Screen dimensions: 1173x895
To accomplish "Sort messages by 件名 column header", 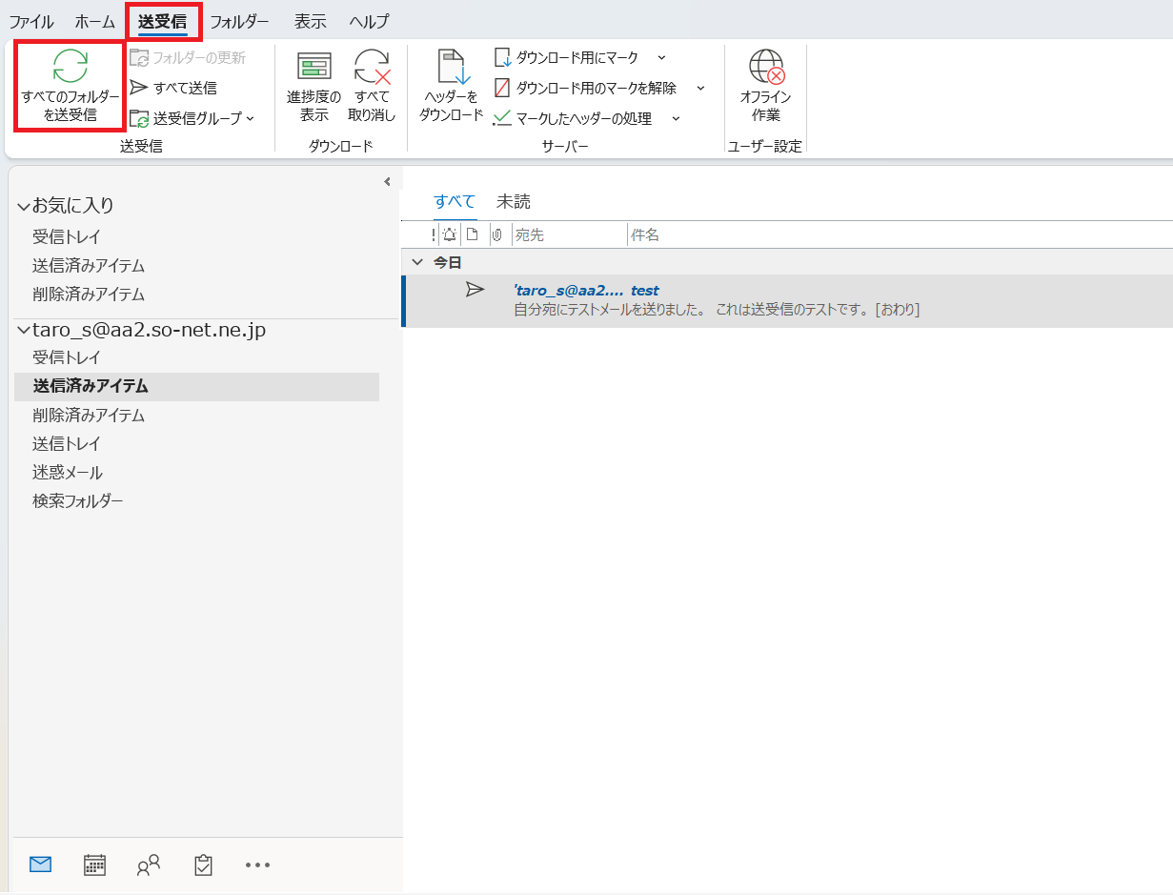I will (645, 234).
